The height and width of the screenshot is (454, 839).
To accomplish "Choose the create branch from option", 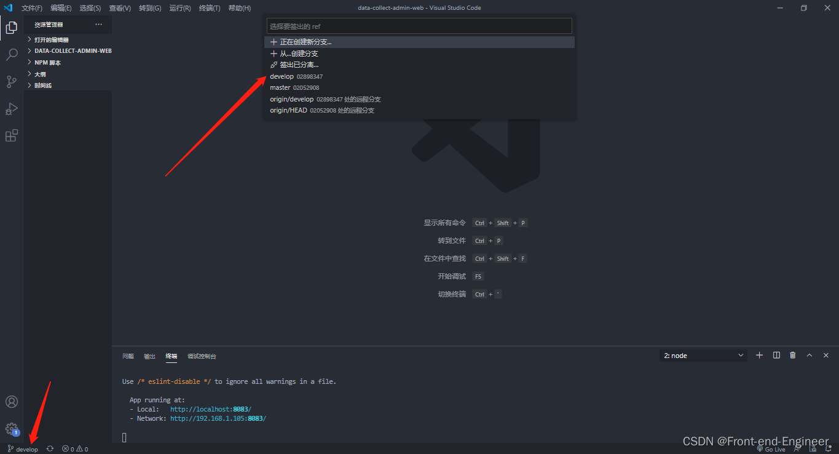I will tap(420, 54).
